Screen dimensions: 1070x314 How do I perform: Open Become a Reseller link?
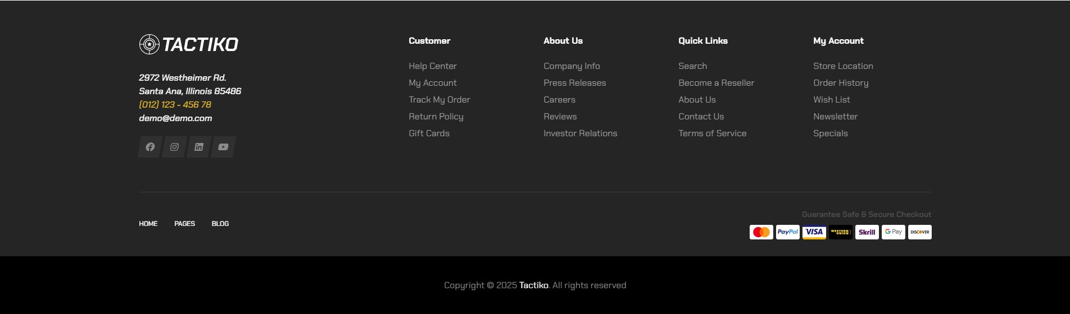coord(717,83)
